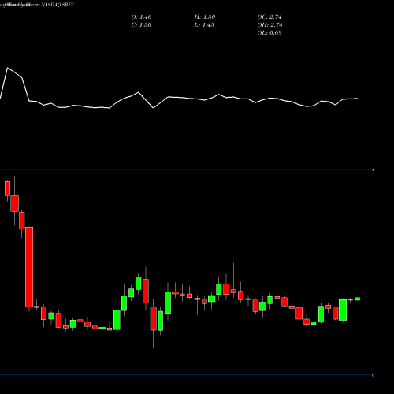Image resolution: width=394 pixels, height=394 pixels.
Task: Select the OC: 2.74 reading
Action: click(269, 17)
